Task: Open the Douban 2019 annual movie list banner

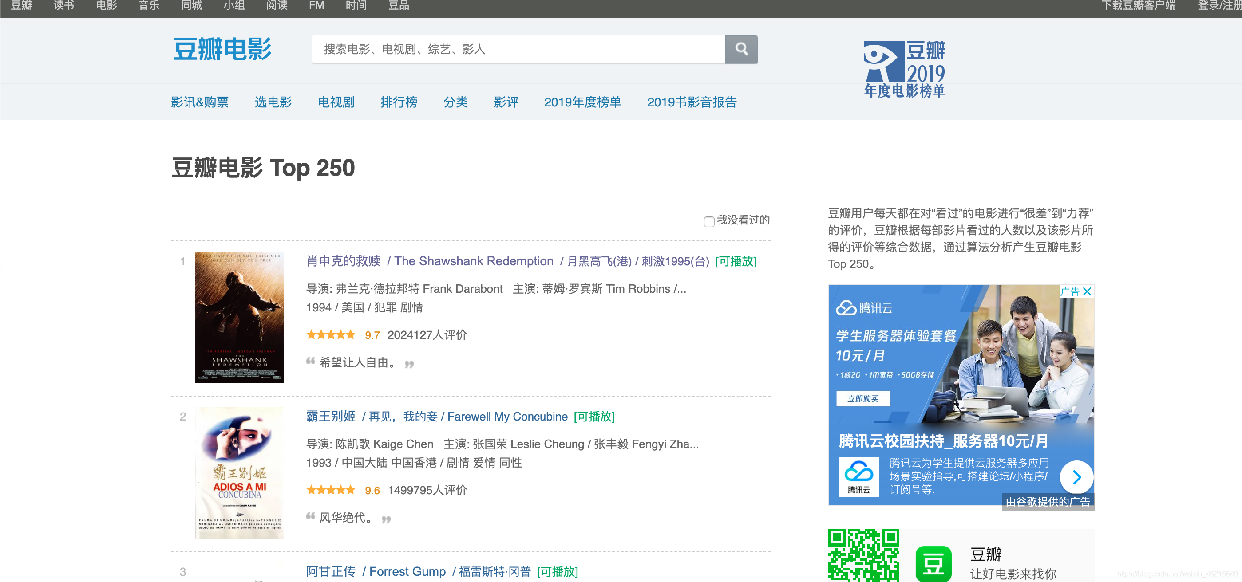Action: coord(904,69)
